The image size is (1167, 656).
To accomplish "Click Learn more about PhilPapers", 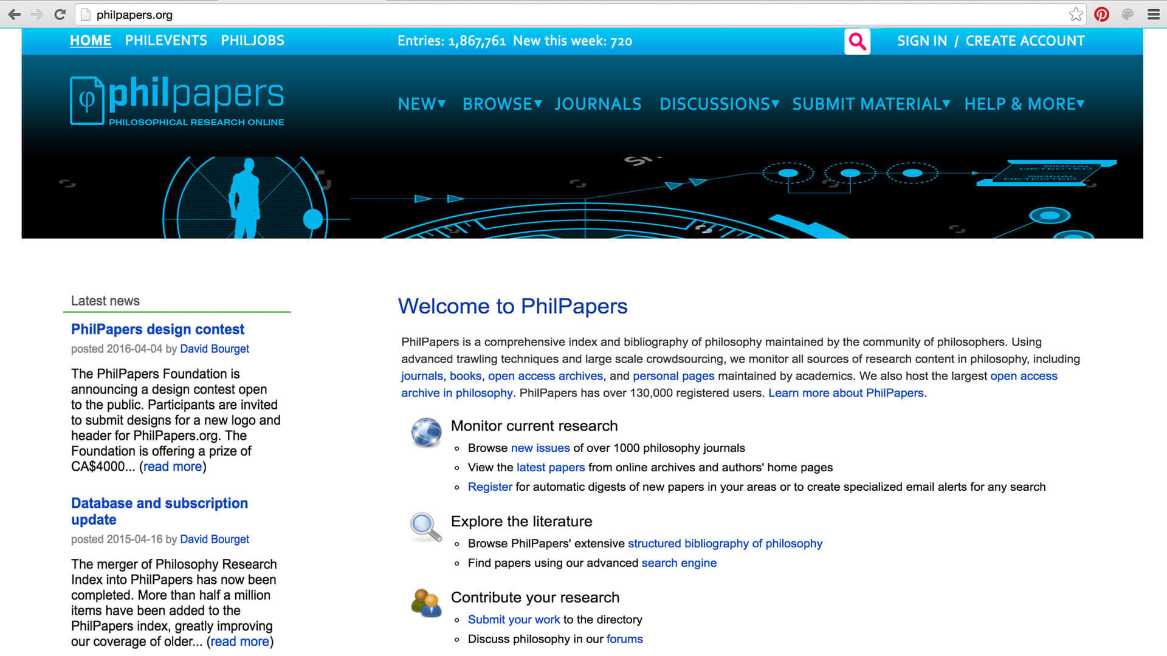I will (846, 393).
